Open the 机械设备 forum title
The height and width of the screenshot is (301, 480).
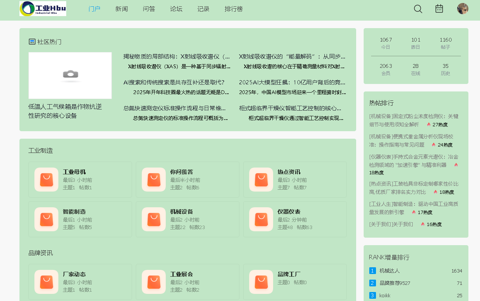(181, 212)
